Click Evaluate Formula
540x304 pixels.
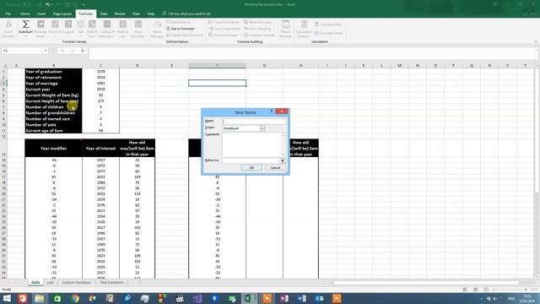tap(259, 35)
